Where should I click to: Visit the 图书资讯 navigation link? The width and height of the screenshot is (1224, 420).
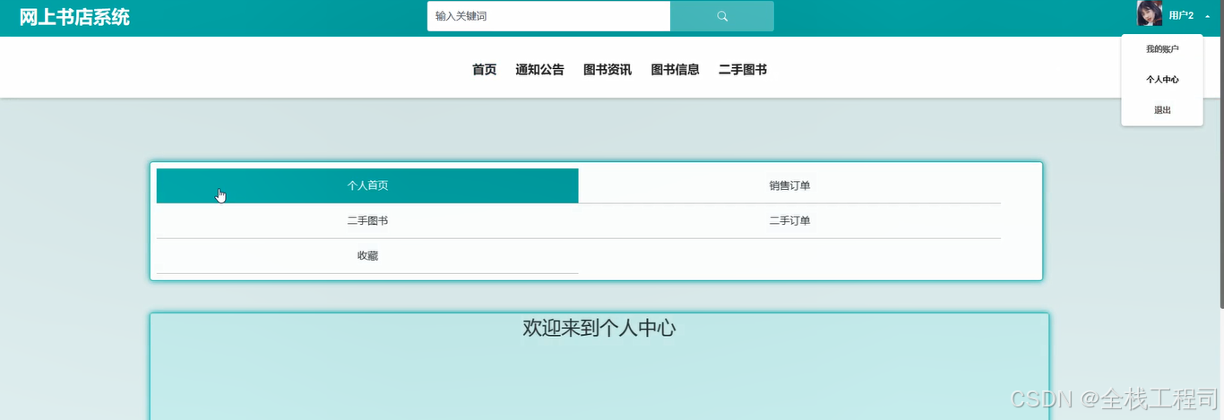[608, 70]
